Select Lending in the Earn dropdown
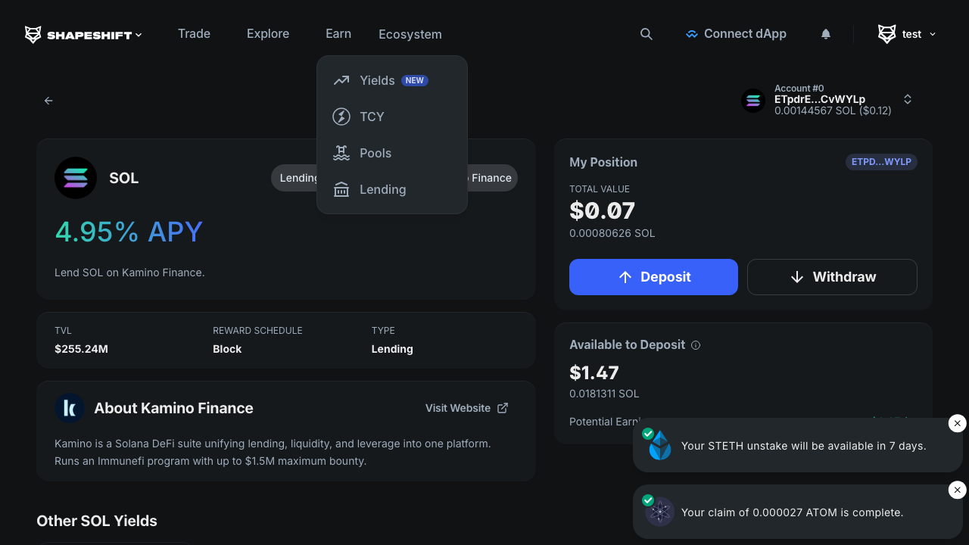 pos(382,189)
